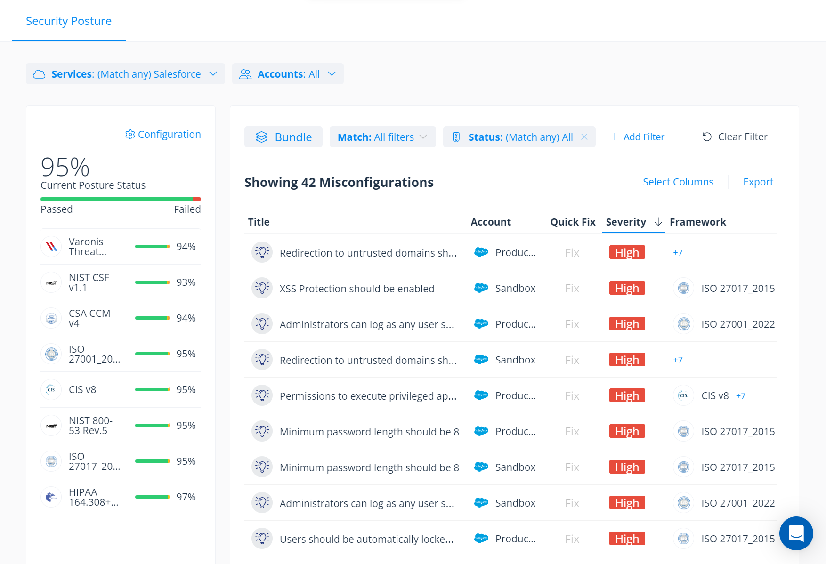
Task: Click the Bundle button
Action: pyautogui.click(x=283, y=137)
